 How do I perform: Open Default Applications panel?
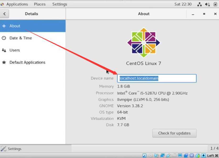[x=33, y=62]
